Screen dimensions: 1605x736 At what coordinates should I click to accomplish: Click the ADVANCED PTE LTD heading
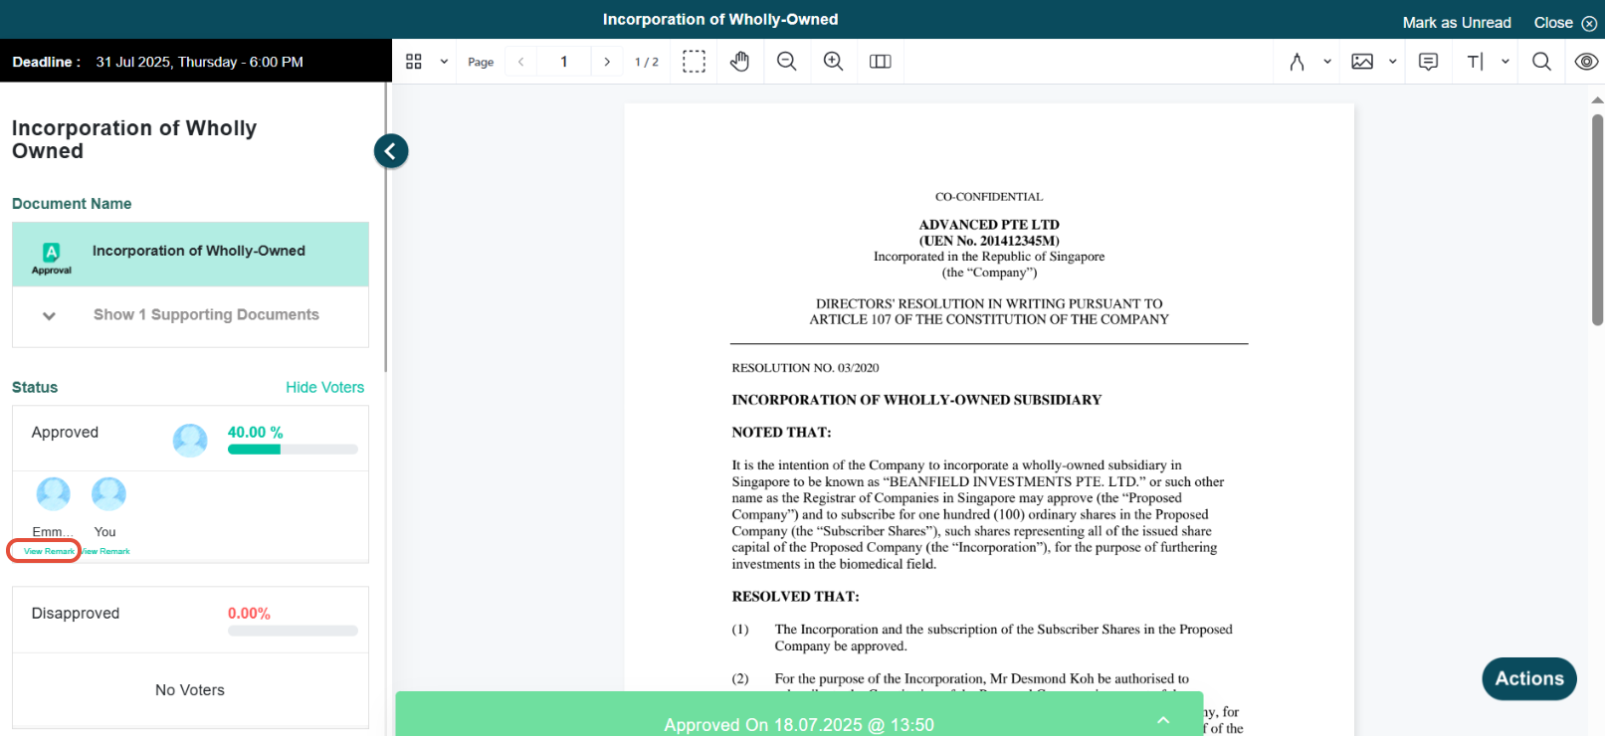pos(989,225)
